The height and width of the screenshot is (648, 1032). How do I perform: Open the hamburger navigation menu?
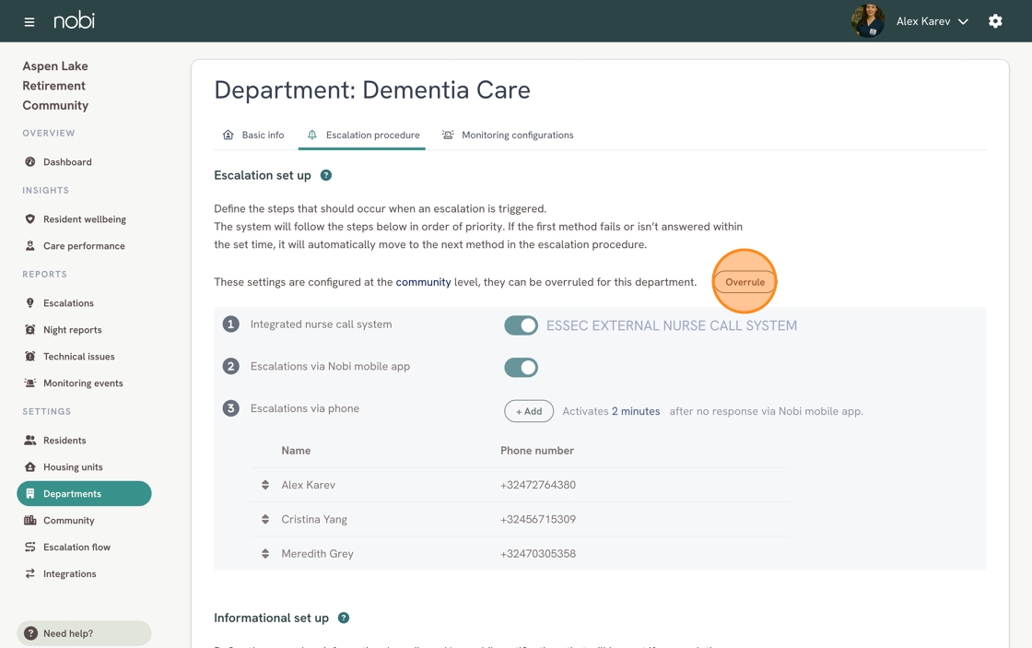click(29, 22)
